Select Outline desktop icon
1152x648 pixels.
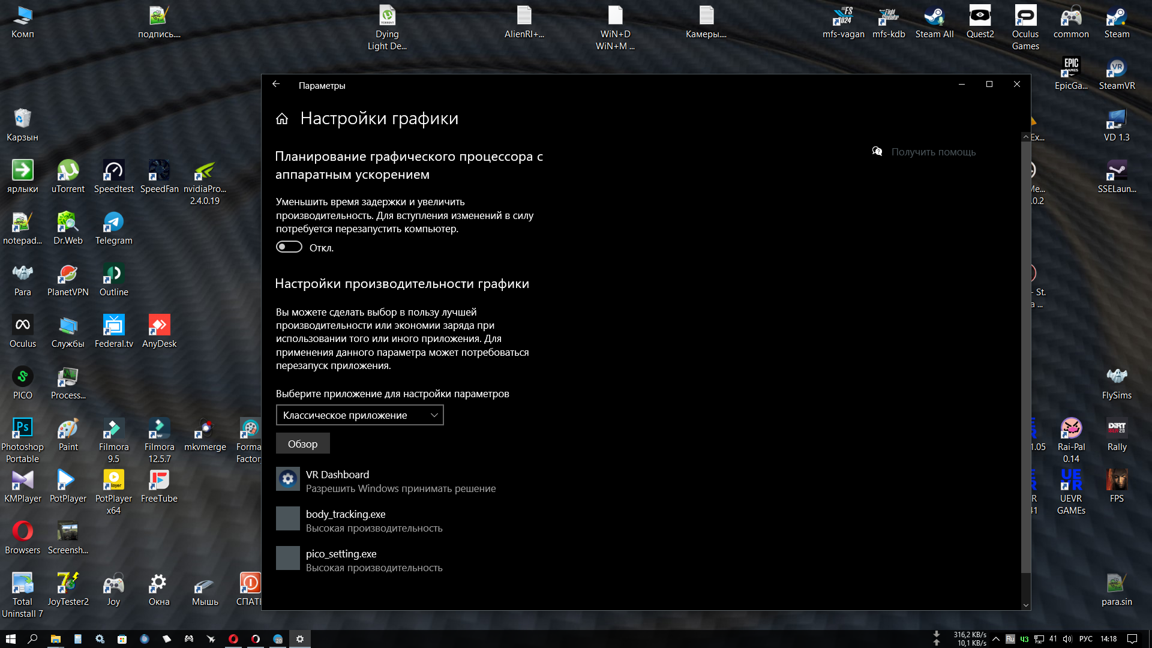coord(113,280)
